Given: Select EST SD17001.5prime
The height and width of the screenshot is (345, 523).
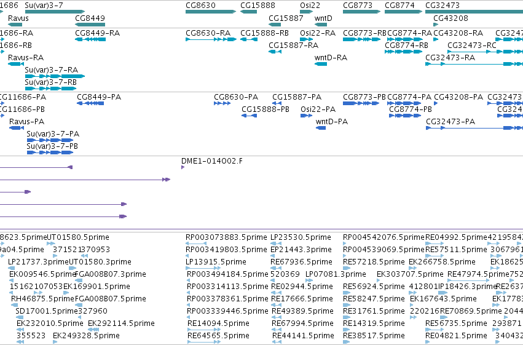Looking at the screenshot, I should [x=20, y=317].
